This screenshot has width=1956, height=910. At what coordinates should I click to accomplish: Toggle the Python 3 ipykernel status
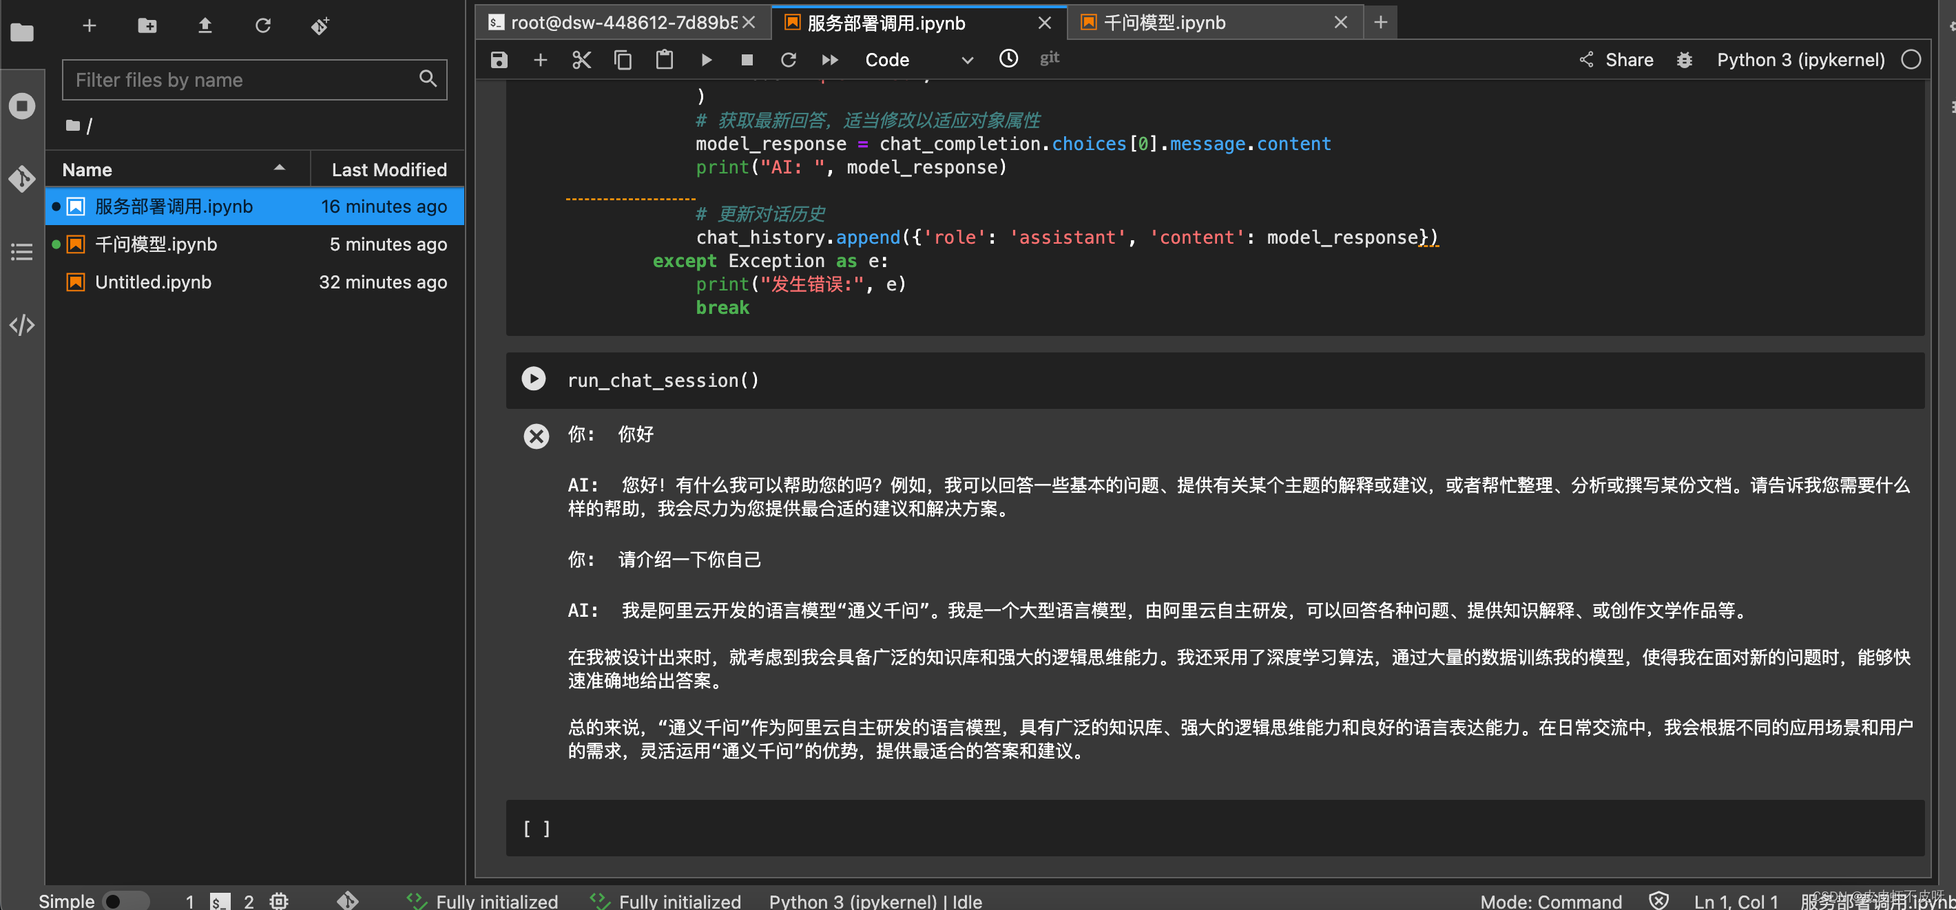point(1916,60)
